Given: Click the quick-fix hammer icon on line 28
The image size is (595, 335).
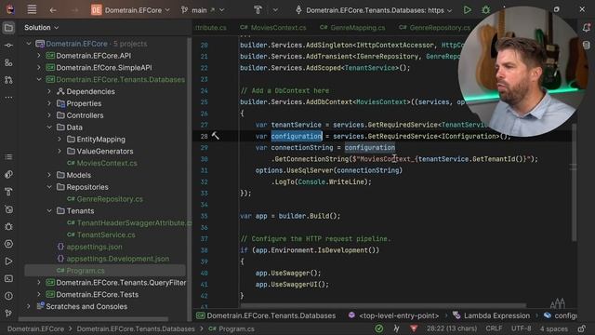Looking at the screenshot, I should click(x=216, y=136).
